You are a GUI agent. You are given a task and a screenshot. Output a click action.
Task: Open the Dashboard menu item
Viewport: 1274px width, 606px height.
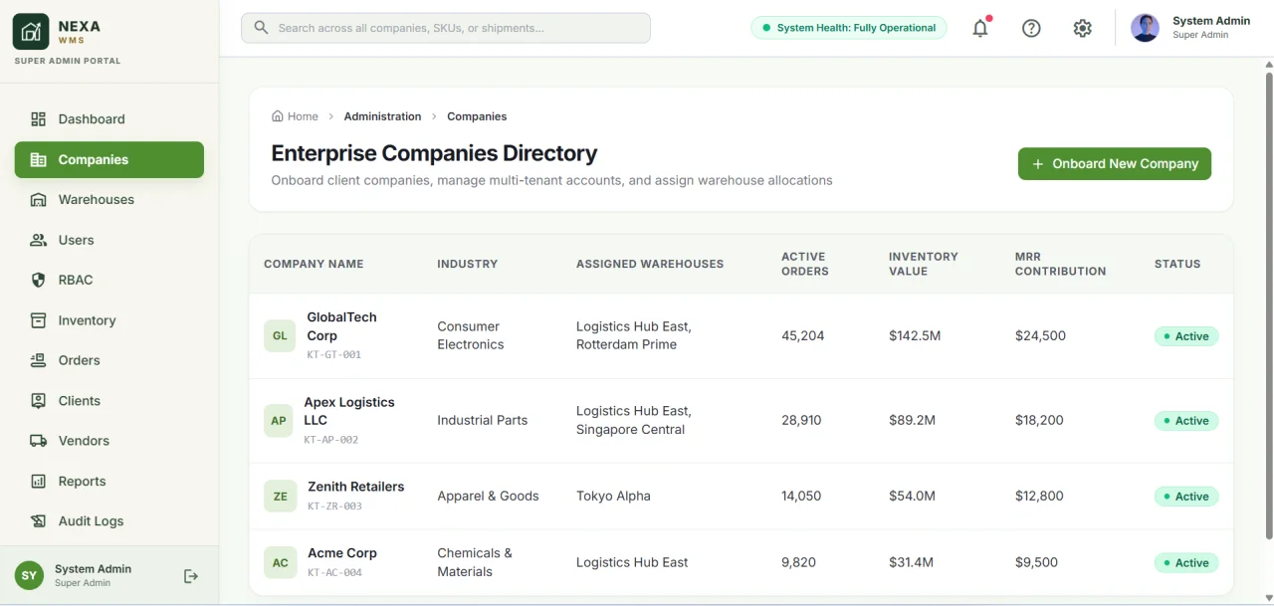point(109,119)
